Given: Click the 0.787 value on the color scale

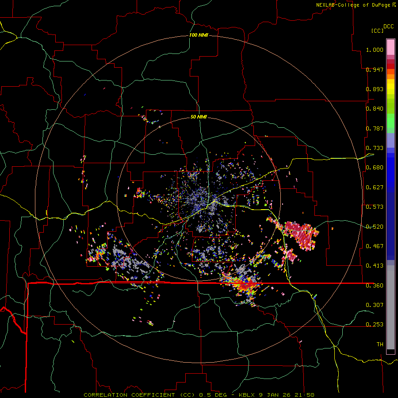Looking at the screenshot, I should [x=375, y=128].
